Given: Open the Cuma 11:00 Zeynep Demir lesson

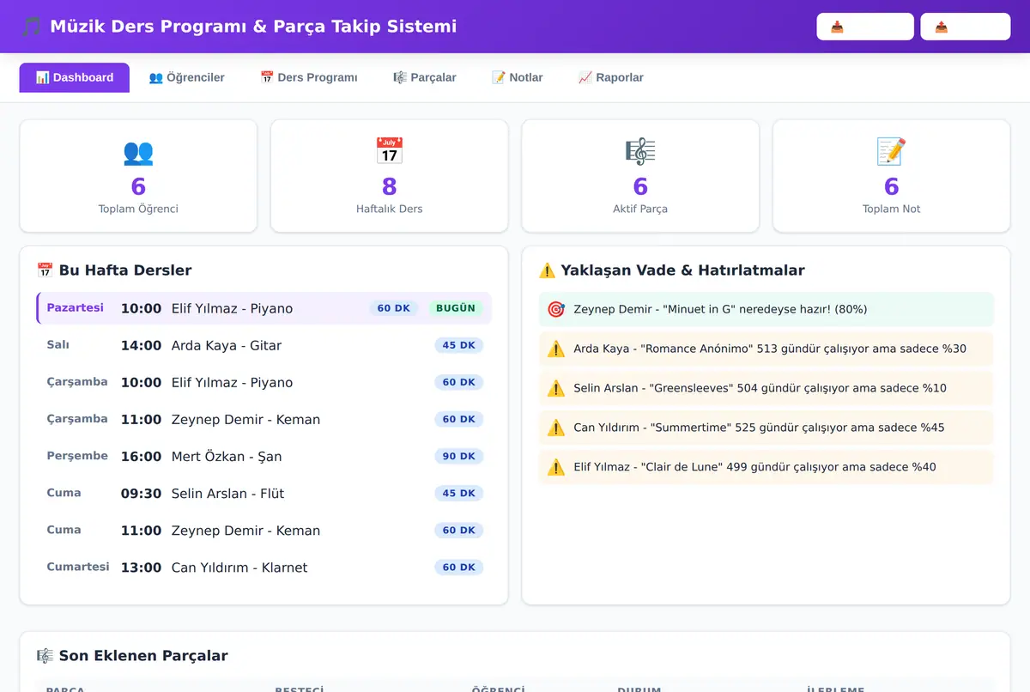Looking at the screenshot, I should [x=264, y=530].
